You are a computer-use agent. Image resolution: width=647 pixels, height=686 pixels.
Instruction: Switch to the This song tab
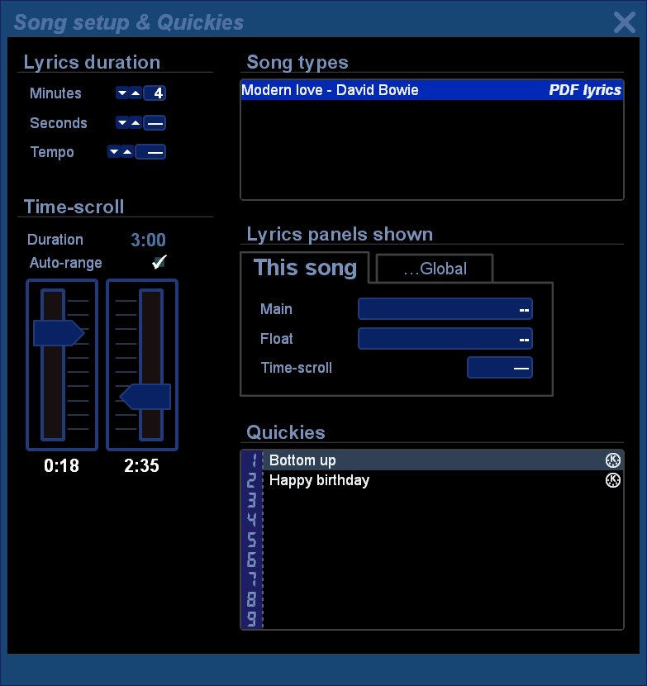coord(306,268)
